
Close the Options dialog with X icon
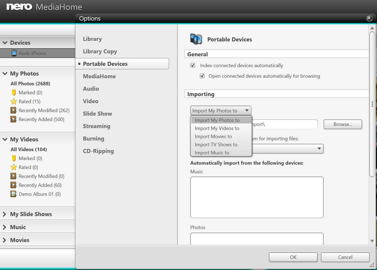point(369,18)
